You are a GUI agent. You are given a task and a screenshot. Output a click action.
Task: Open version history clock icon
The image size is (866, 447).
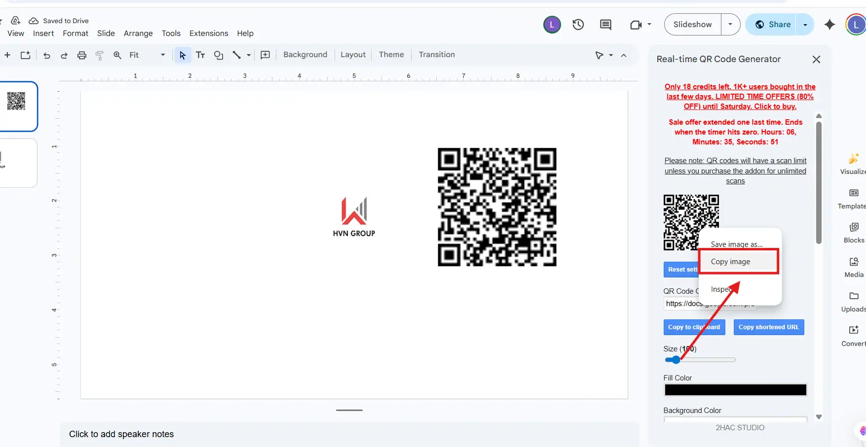point(578,25)
